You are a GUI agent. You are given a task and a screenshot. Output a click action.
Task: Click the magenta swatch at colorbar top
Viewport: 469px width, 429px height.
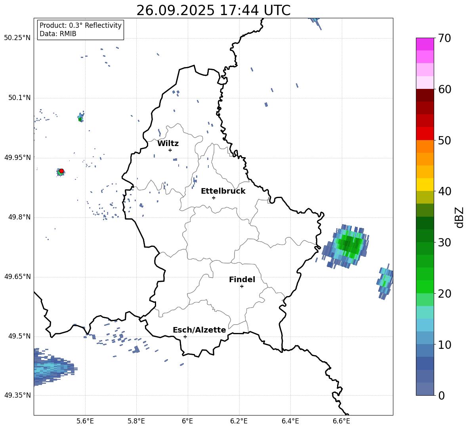coord(425,44)
